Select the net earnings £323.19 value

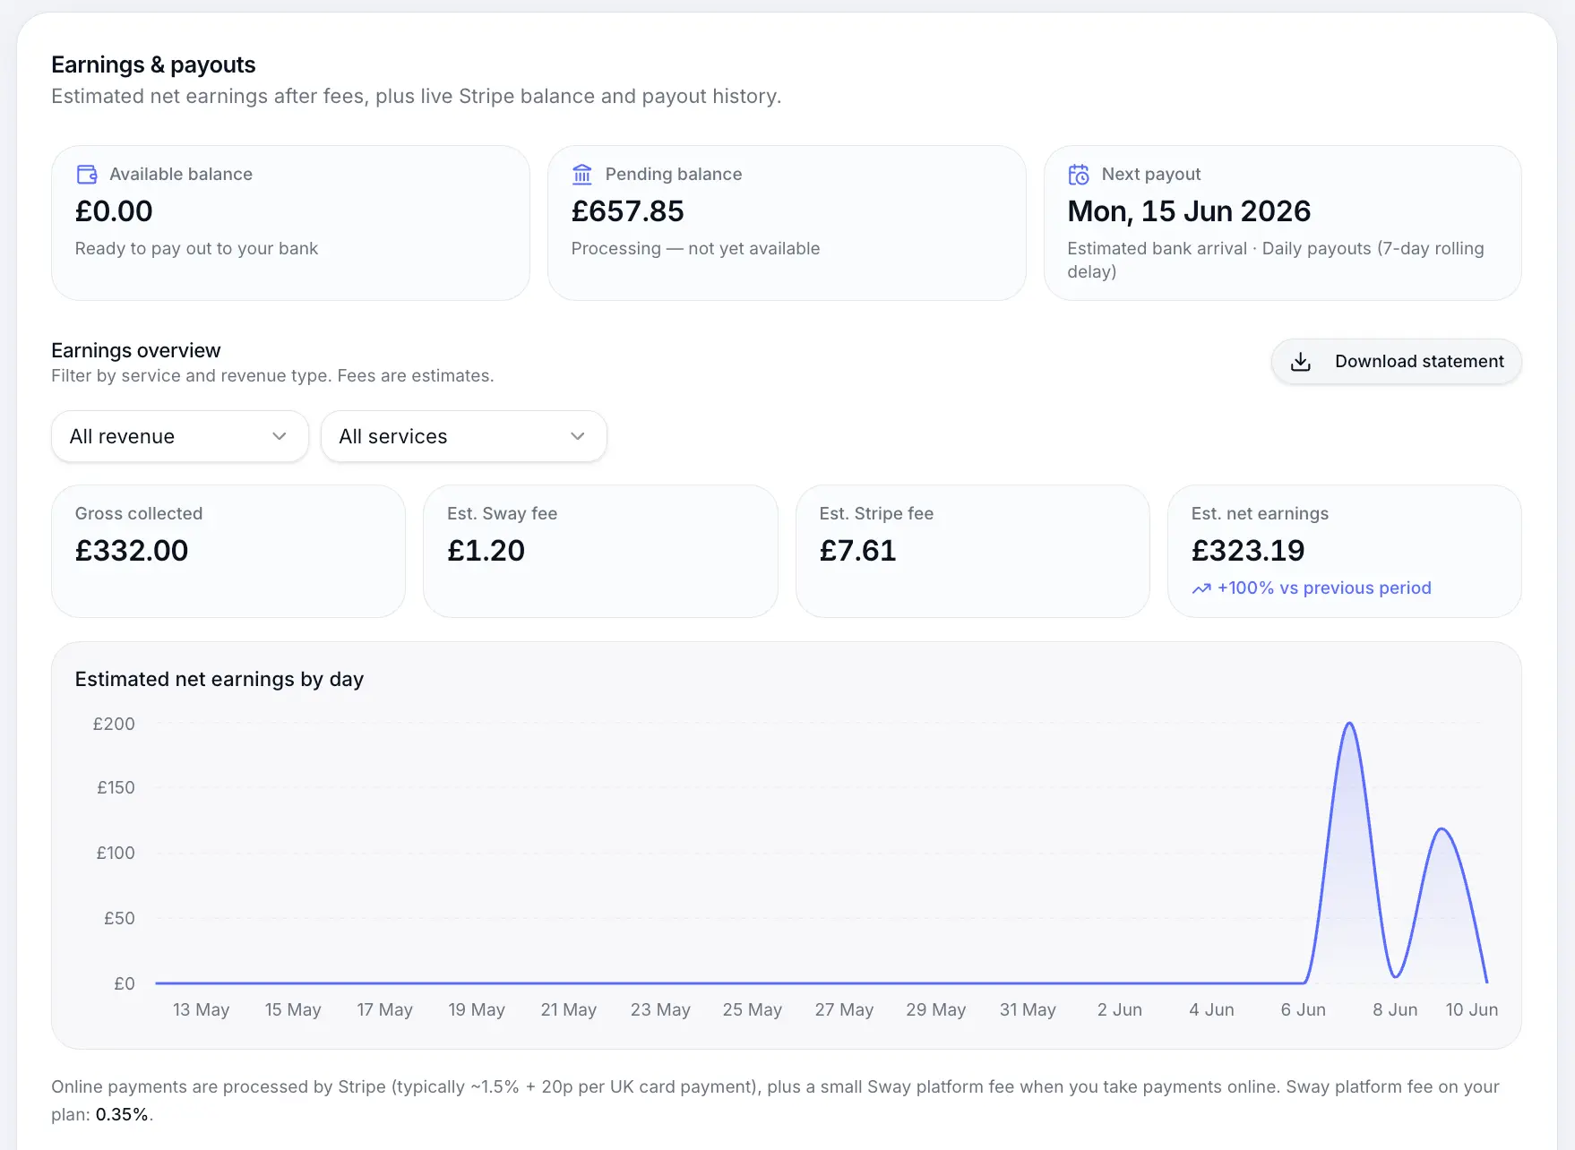(x=1248, y=550)
